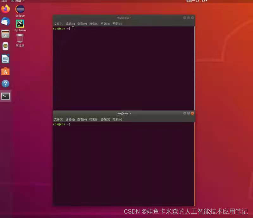Open 搜索(S) menu in lower terminal
The width and height of the screenshot is (253, 218).
tap(94, 119)
